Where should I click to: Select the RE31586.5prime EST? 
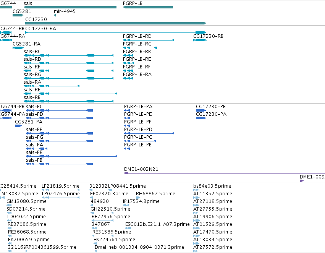pyautogui.click(x=103, y=236)
